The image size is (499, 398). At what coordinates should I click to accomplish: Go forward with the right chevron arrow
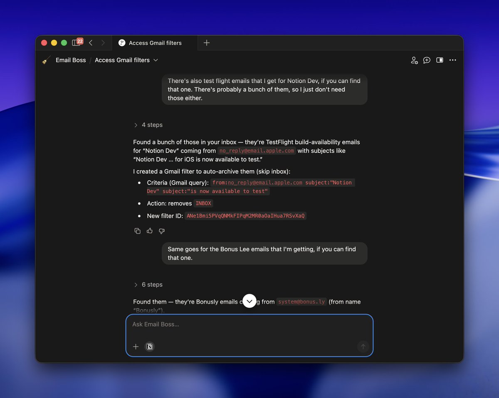[x=103, y=43]
